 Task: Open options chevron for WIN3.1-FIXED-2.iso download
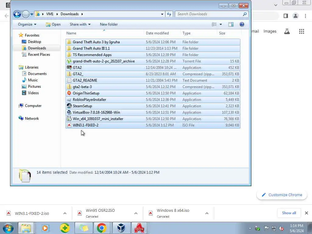[65, 213]
